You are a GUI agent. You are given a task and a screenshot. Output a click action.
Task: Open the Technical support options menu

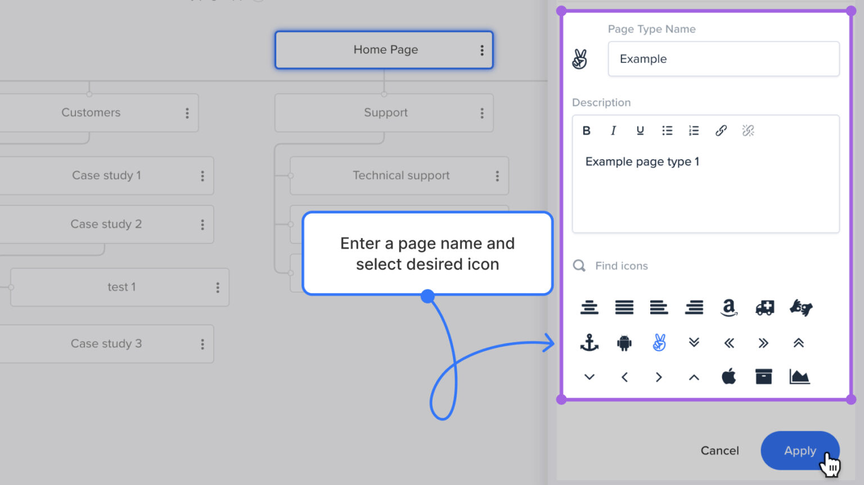point(497,176)
